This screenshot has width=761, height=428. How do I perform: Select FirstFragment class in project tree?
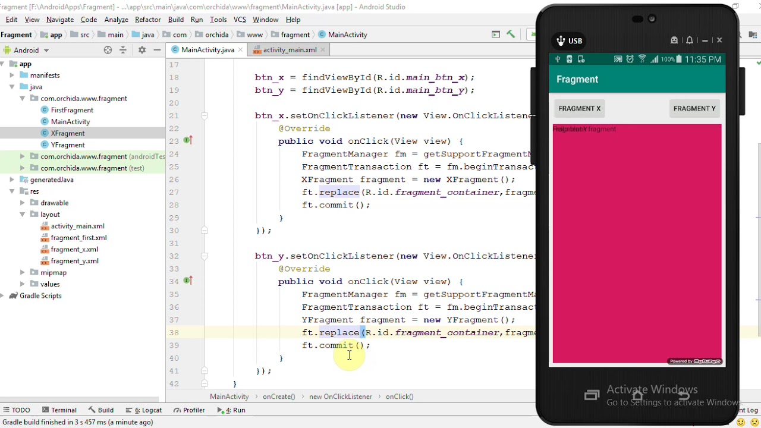coord(72,110)
